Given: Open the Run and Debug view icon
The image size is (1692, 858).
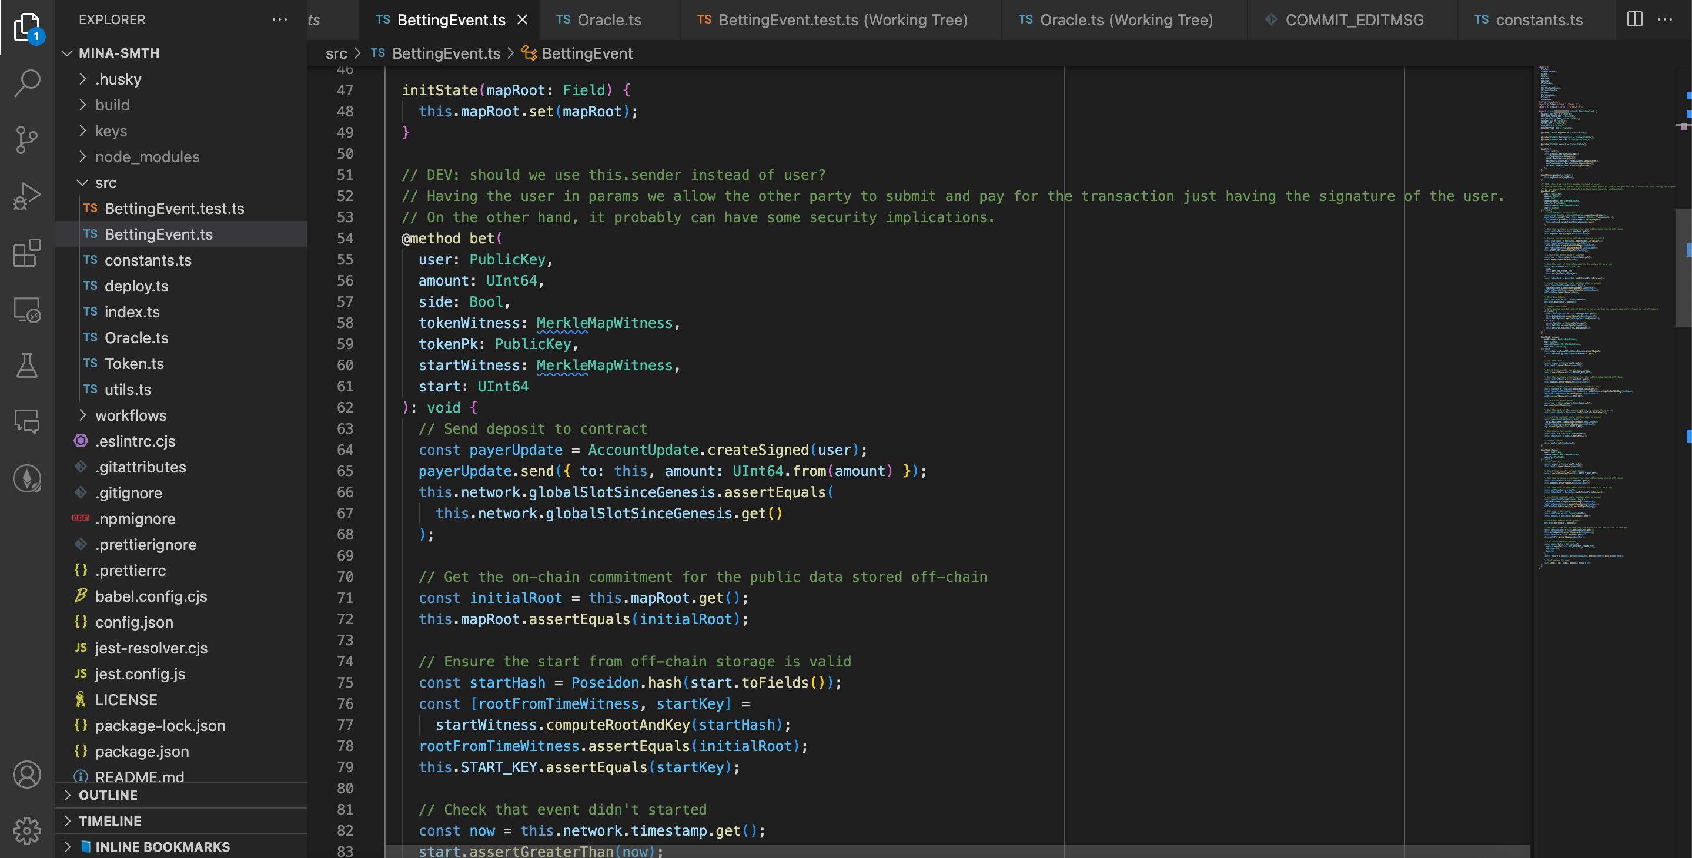Looking at the screenshot, I should [27, 196].
